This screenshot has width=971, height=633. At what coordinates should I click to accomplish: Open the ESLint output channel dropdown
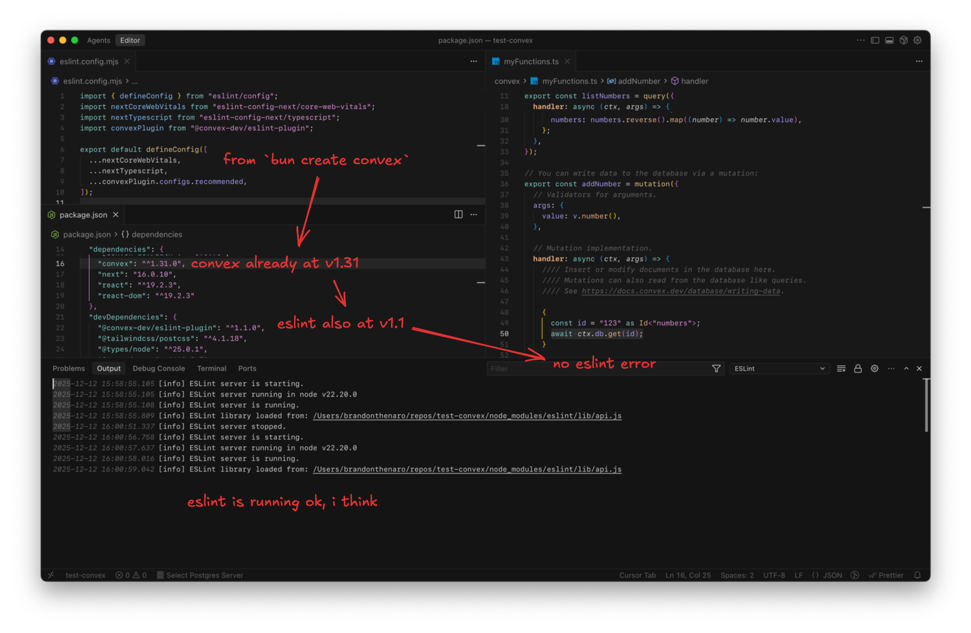point(779,369)
